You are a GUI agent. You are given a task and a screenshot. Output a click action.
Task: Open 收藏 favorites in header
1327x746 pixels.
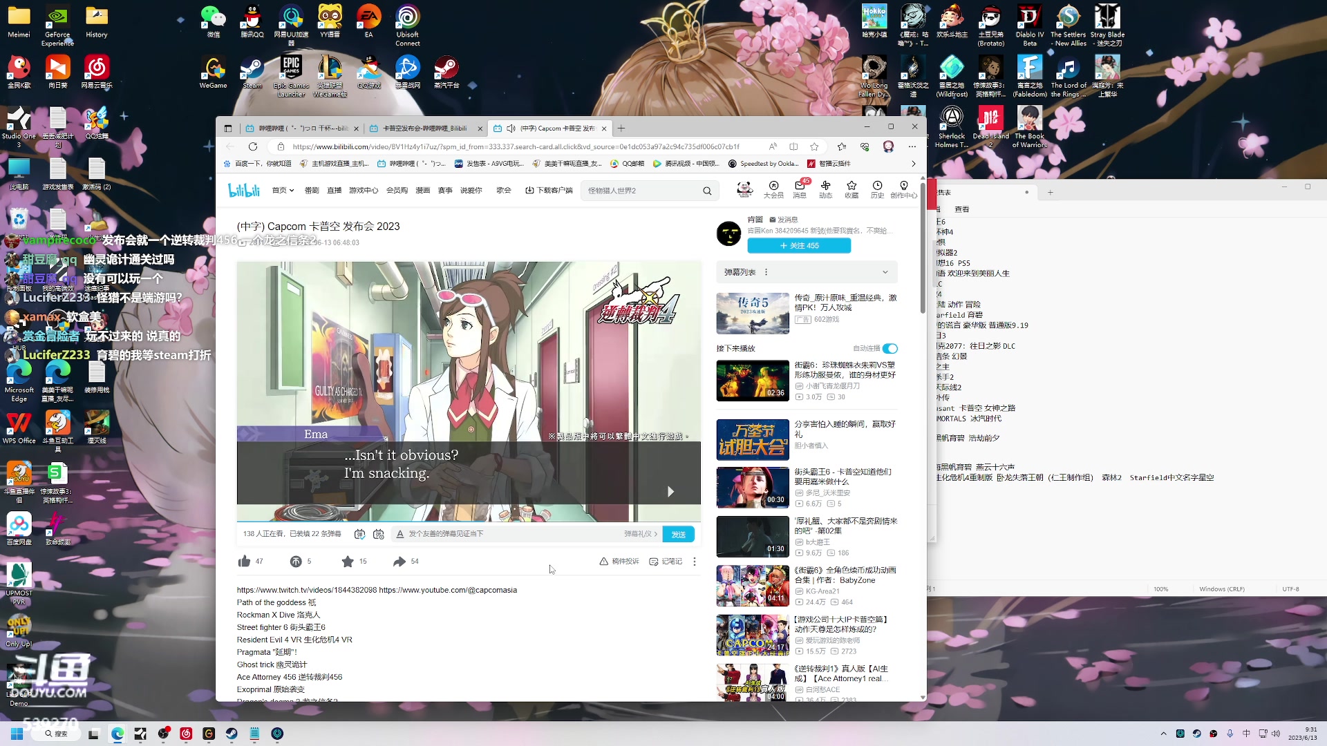coord(851,189)
